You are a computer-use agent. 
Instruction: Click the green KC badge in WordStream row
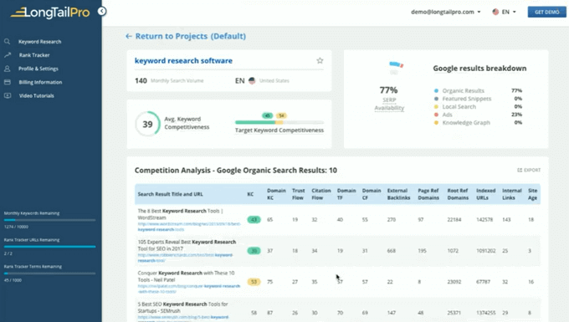(x=254, y=220)
